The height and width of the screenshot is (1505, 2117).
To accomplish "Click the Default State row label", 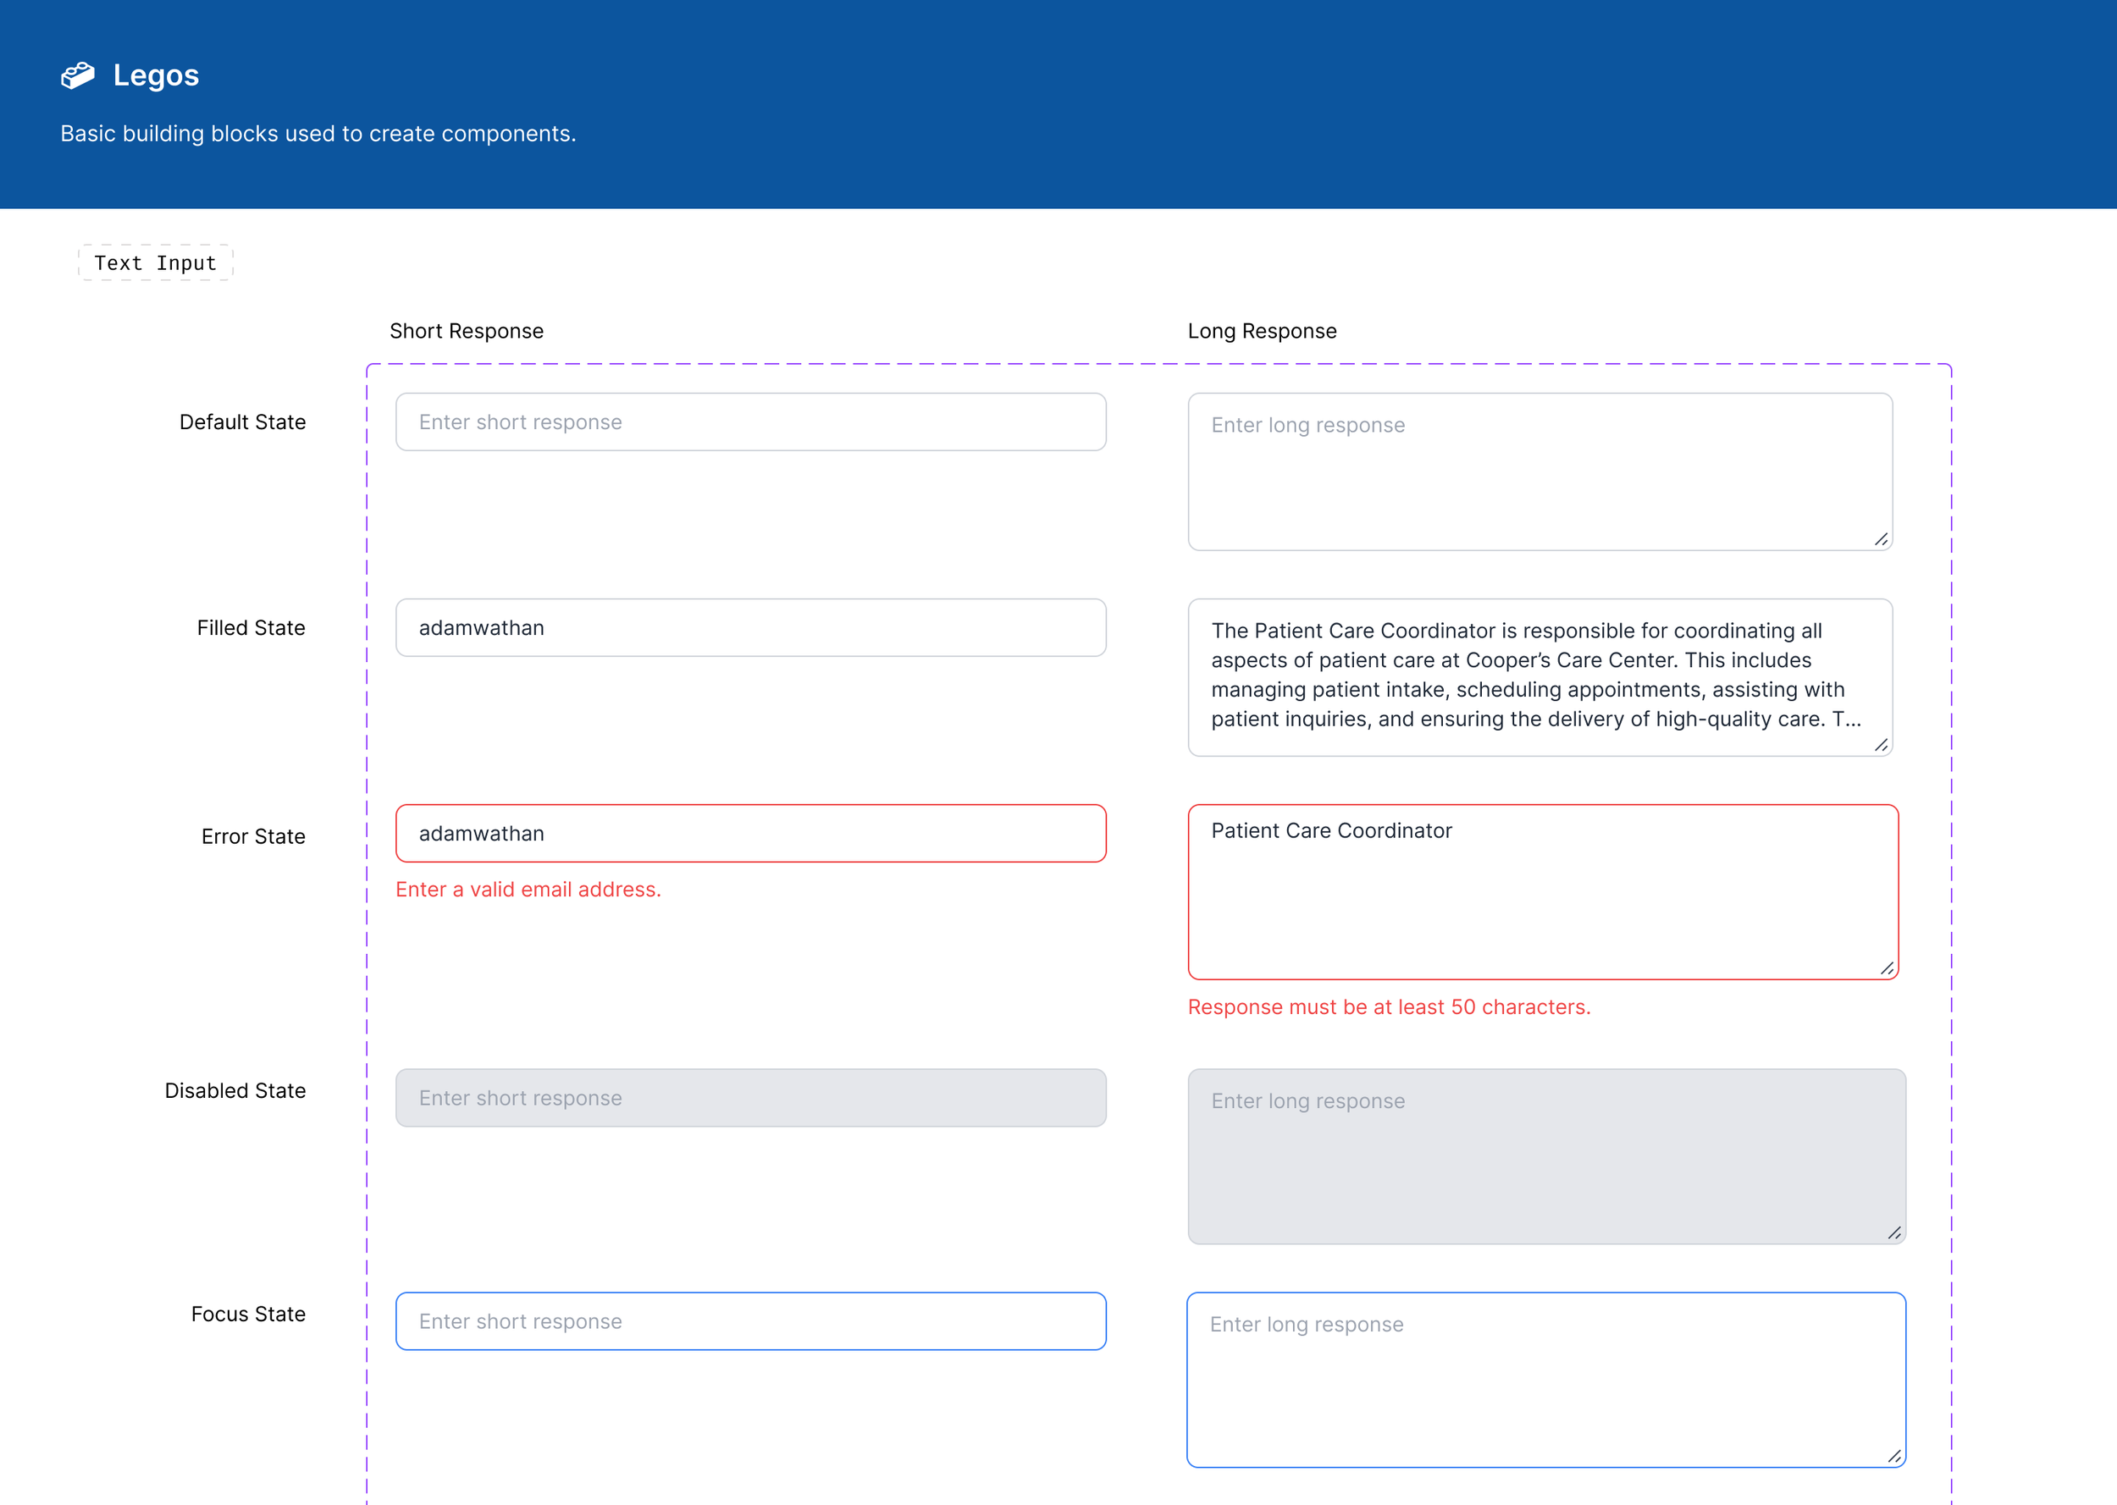I will click(x=243, y=422).
